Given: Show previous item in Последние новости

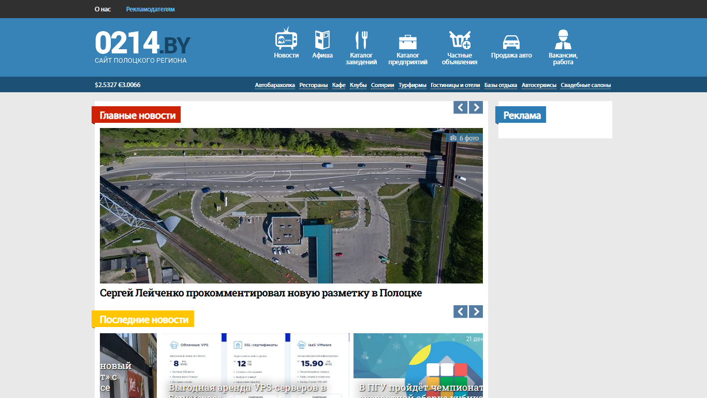Looking at the screenshot, I should [461, 311].
